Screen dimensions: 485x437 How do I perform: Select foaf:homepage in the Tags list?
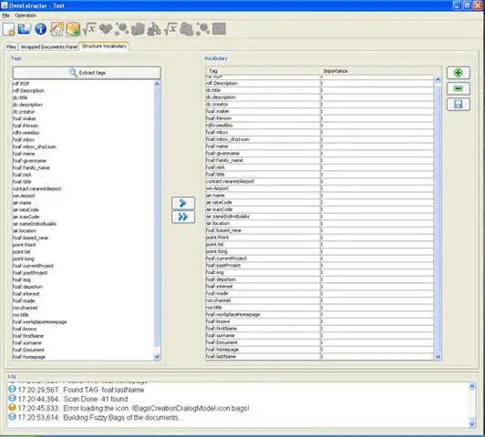(83, 357)
